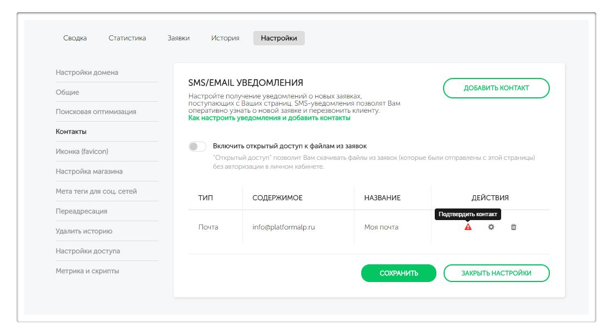Click the green Сохранить button

(398, 273)
